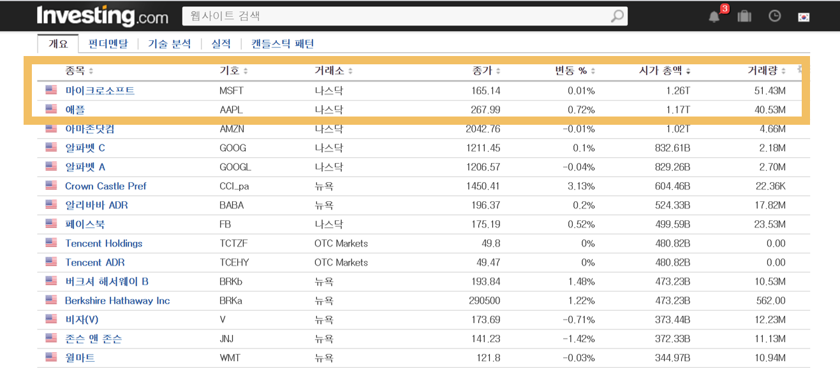Click the MSFT symbol cell

(232, 90)
